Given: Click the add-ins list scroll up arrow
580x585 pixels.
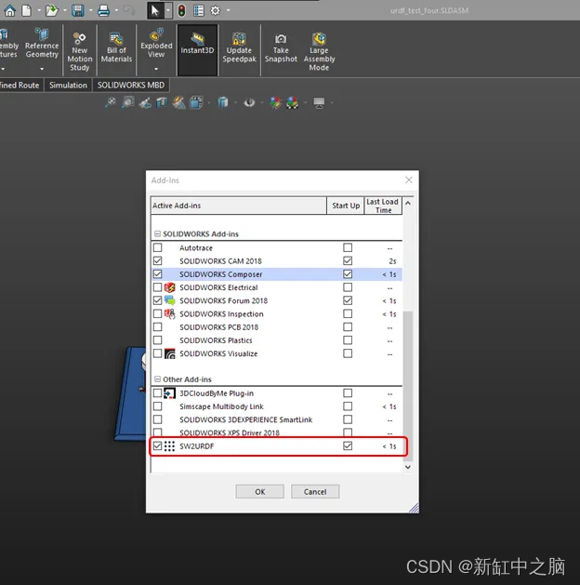Looking at the screenshot, I should pyautogui.click(x=408, y=204).
